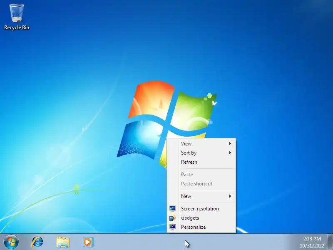Click the Personalize menu icon
This screenshot has height=250, width=333.
click(x=172, y=227)
